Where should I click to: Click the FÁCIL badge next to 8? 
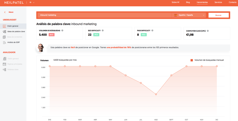click(x=144, y=35)
